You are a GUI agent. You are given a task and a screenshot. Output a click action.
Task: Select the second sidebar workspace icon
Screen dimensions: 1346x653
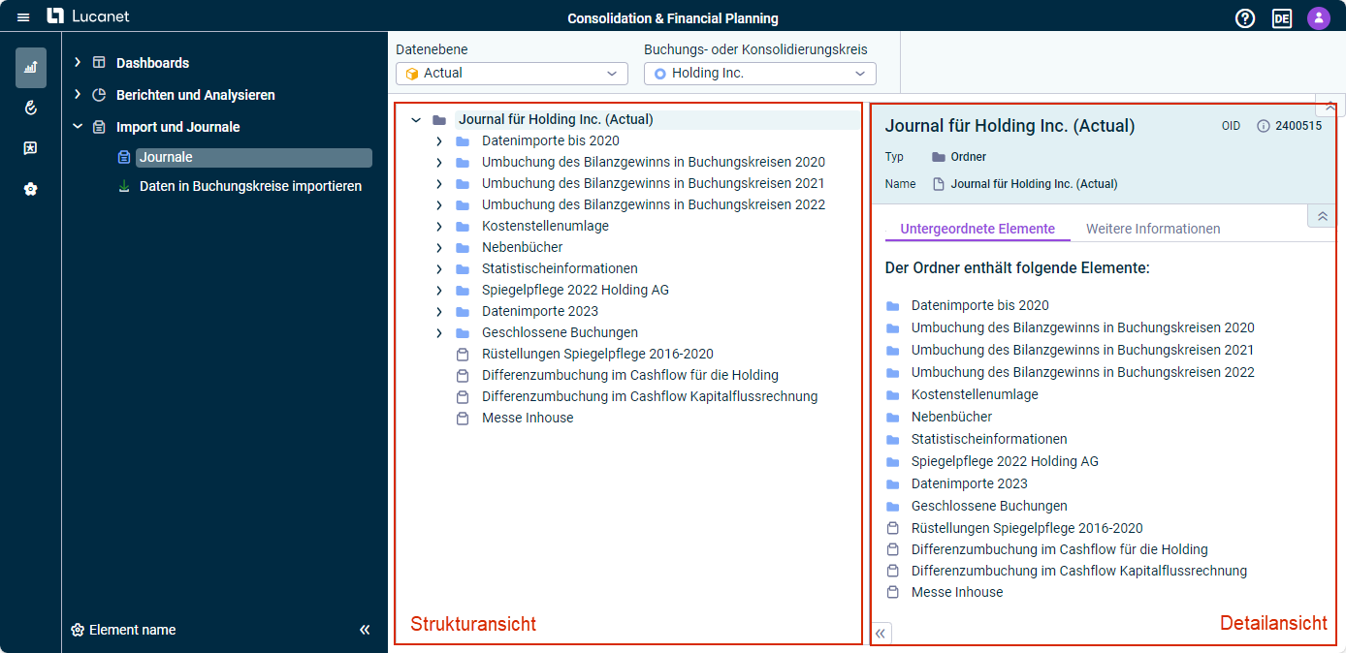click(x=31, y=108)
